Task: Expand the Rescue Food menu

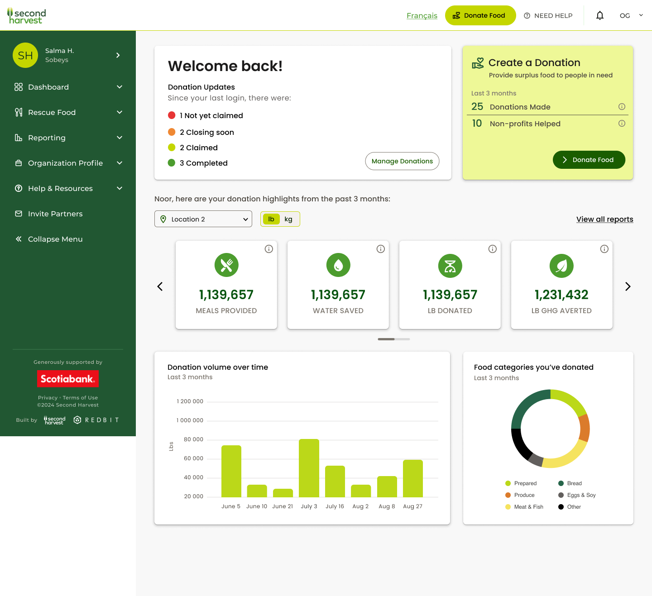Action: coord(68,112)
